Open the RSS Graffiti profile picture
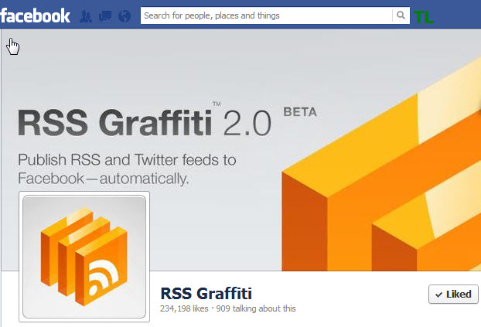The image size is (481, 327). 84,257
